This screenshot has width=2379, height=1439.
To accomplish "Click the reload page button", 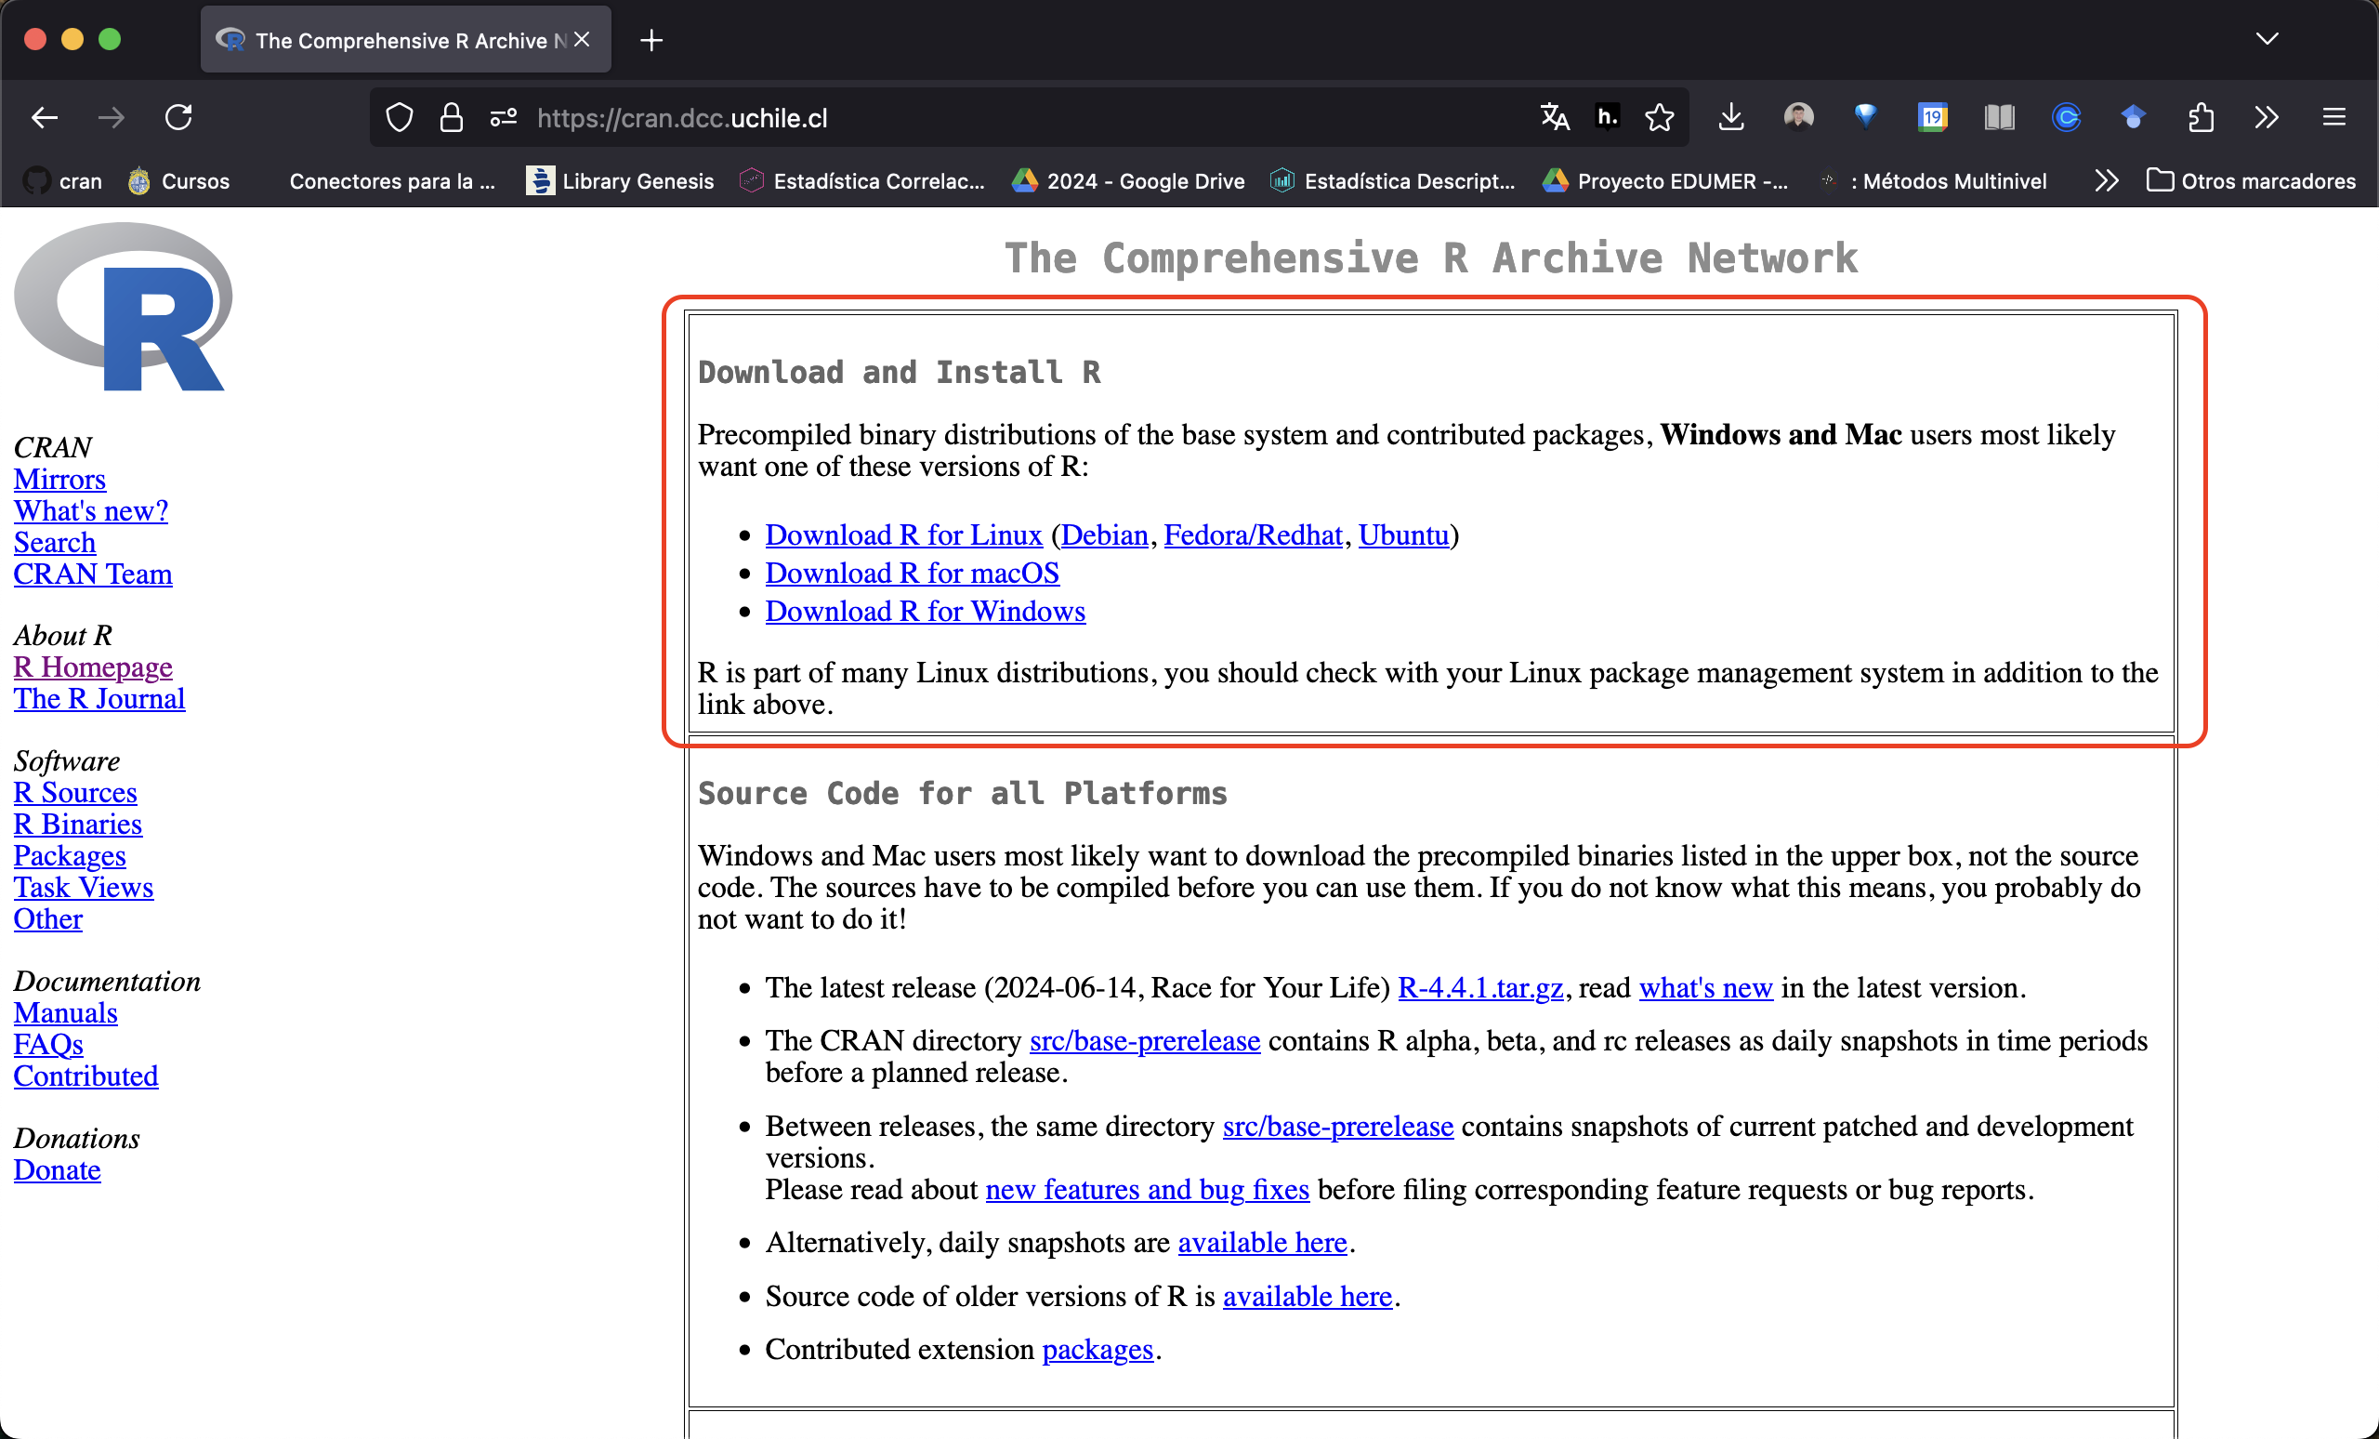I will (x=178, y=118).
